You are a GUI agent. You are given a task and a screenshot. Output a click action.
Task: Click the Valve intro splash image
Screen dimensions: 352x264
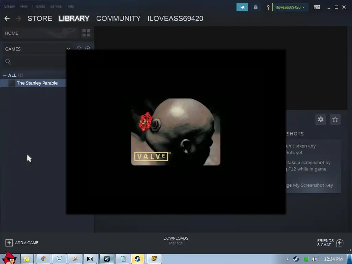point(176,132)
